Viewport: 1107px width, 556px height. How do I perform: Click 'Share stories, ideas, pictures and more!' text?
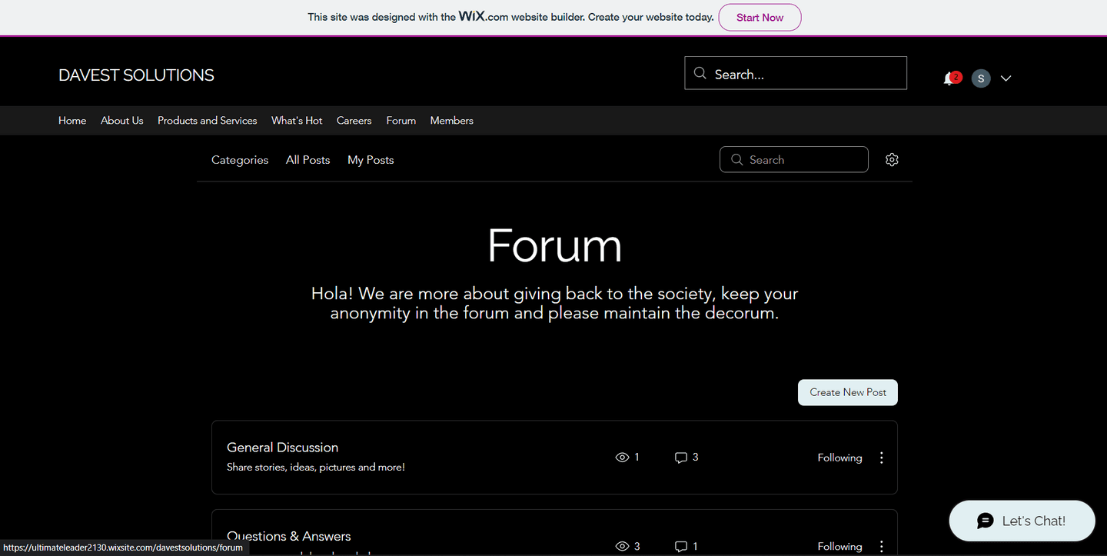316,467
